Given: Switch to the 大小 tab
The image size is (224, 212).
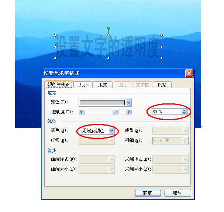Looking at the screenshot, I should tap(83, 85).
